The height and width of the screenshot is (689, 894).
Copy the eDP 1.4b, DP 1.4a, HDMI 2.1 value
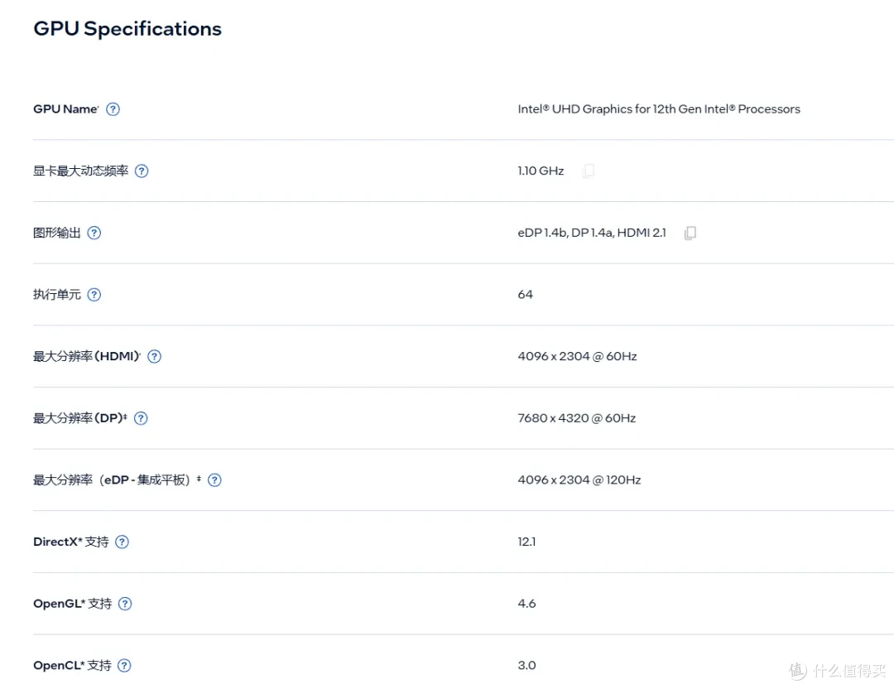690,233
